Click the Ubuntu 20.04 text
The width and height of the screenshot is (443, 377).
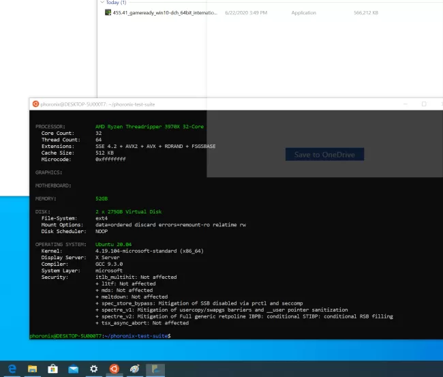tap(113, 245)
